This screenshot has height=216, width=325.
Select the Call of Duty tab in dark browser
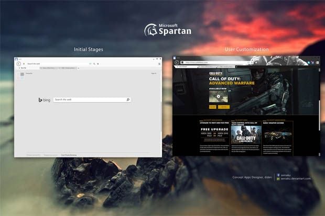coord(186,66)
